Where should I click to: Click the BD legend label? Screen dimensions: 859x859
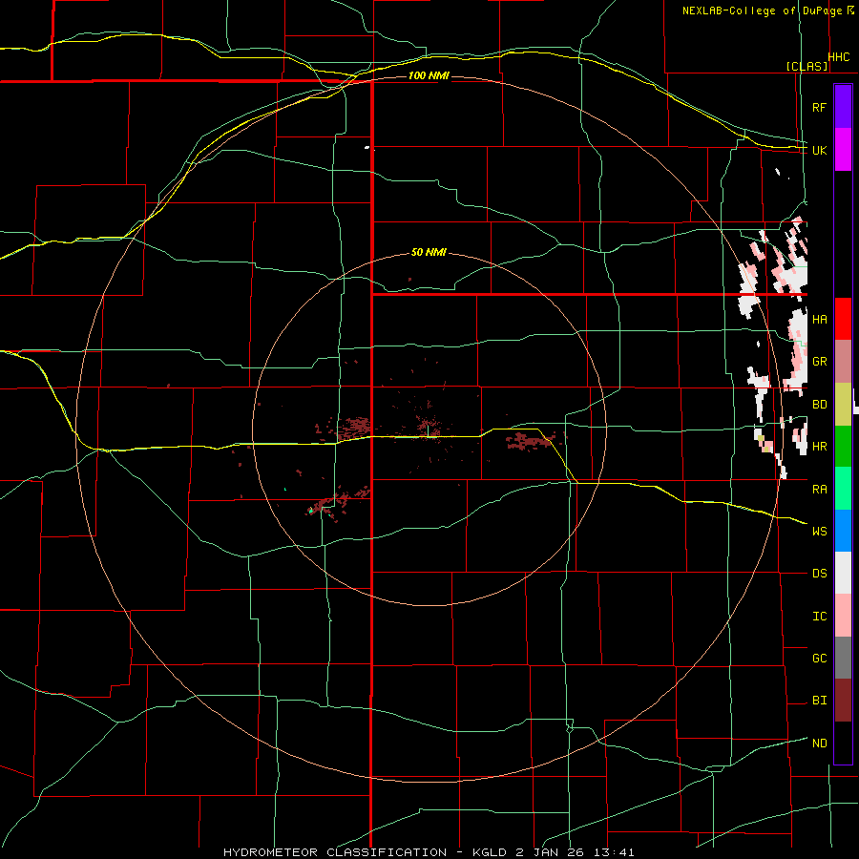tap(819, 405)
